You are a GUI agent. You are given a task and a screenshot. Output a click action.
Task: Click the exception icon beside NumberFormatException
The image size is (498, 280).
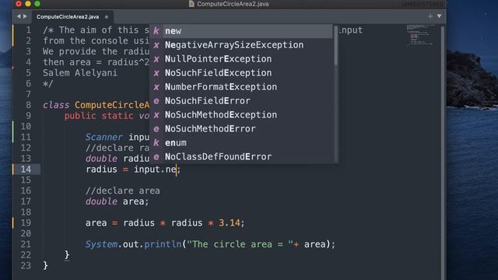click(x=156, y=87)
